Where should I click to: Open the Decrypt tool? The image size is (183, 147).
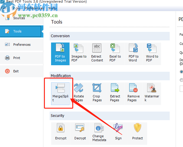(x=80, y=133)
